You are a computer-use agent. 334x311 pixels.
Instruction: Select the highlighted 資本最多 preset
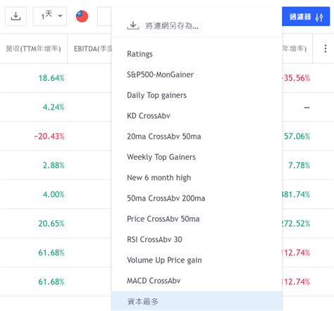point(197,301)
